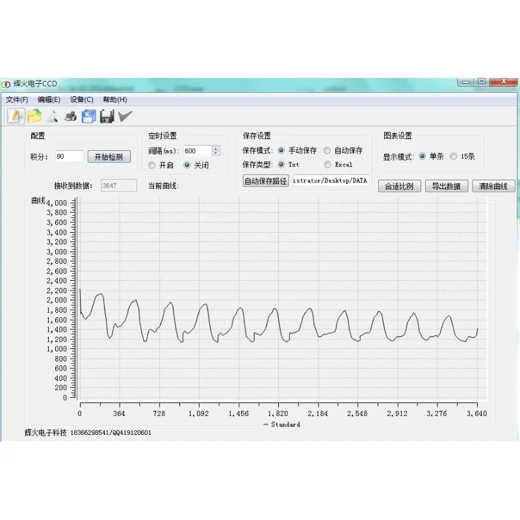Viewport: 520px width, 520px height.
Task: Click the print preview magnifier icon
Action: pyautogui.click(x=52, y=117)
